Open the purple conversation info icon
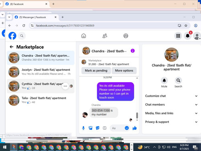The height and width of the screenshot is (151, 201). [x=133, y=51]
